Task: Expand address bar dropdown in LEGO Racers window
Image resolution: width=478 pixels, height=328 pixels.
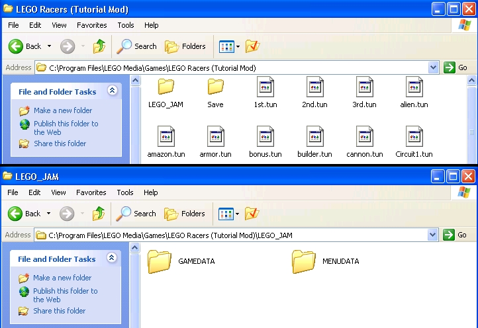Action: [x=433, y=67]
